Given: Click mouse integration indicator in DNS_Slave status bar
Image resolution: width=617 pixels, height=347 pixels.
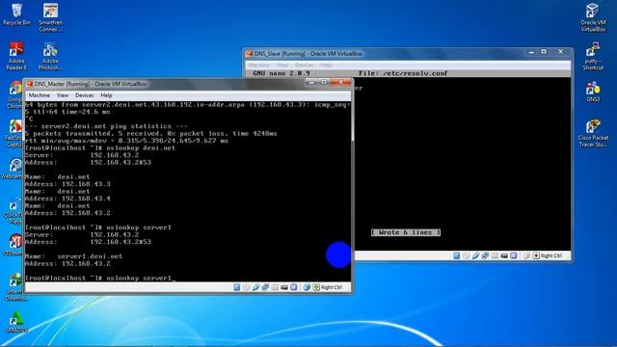Looking at the screenshot, I should (526, 255).
